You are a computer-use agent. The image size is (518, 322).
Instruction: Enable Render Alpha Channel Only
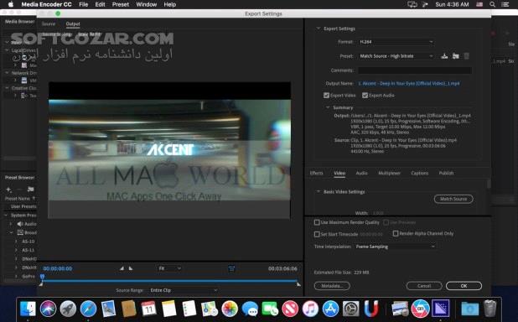[396, 233]
